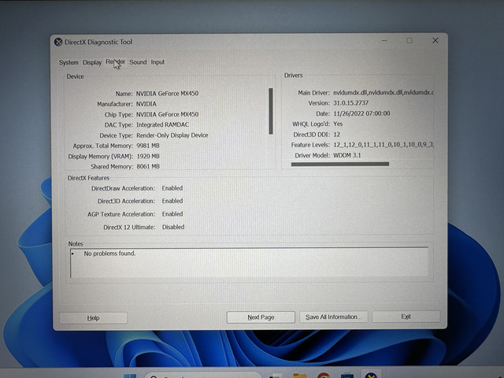Click the Drivers section horizontal scrollbar
The image size is (504, 378).
(340, 165)
